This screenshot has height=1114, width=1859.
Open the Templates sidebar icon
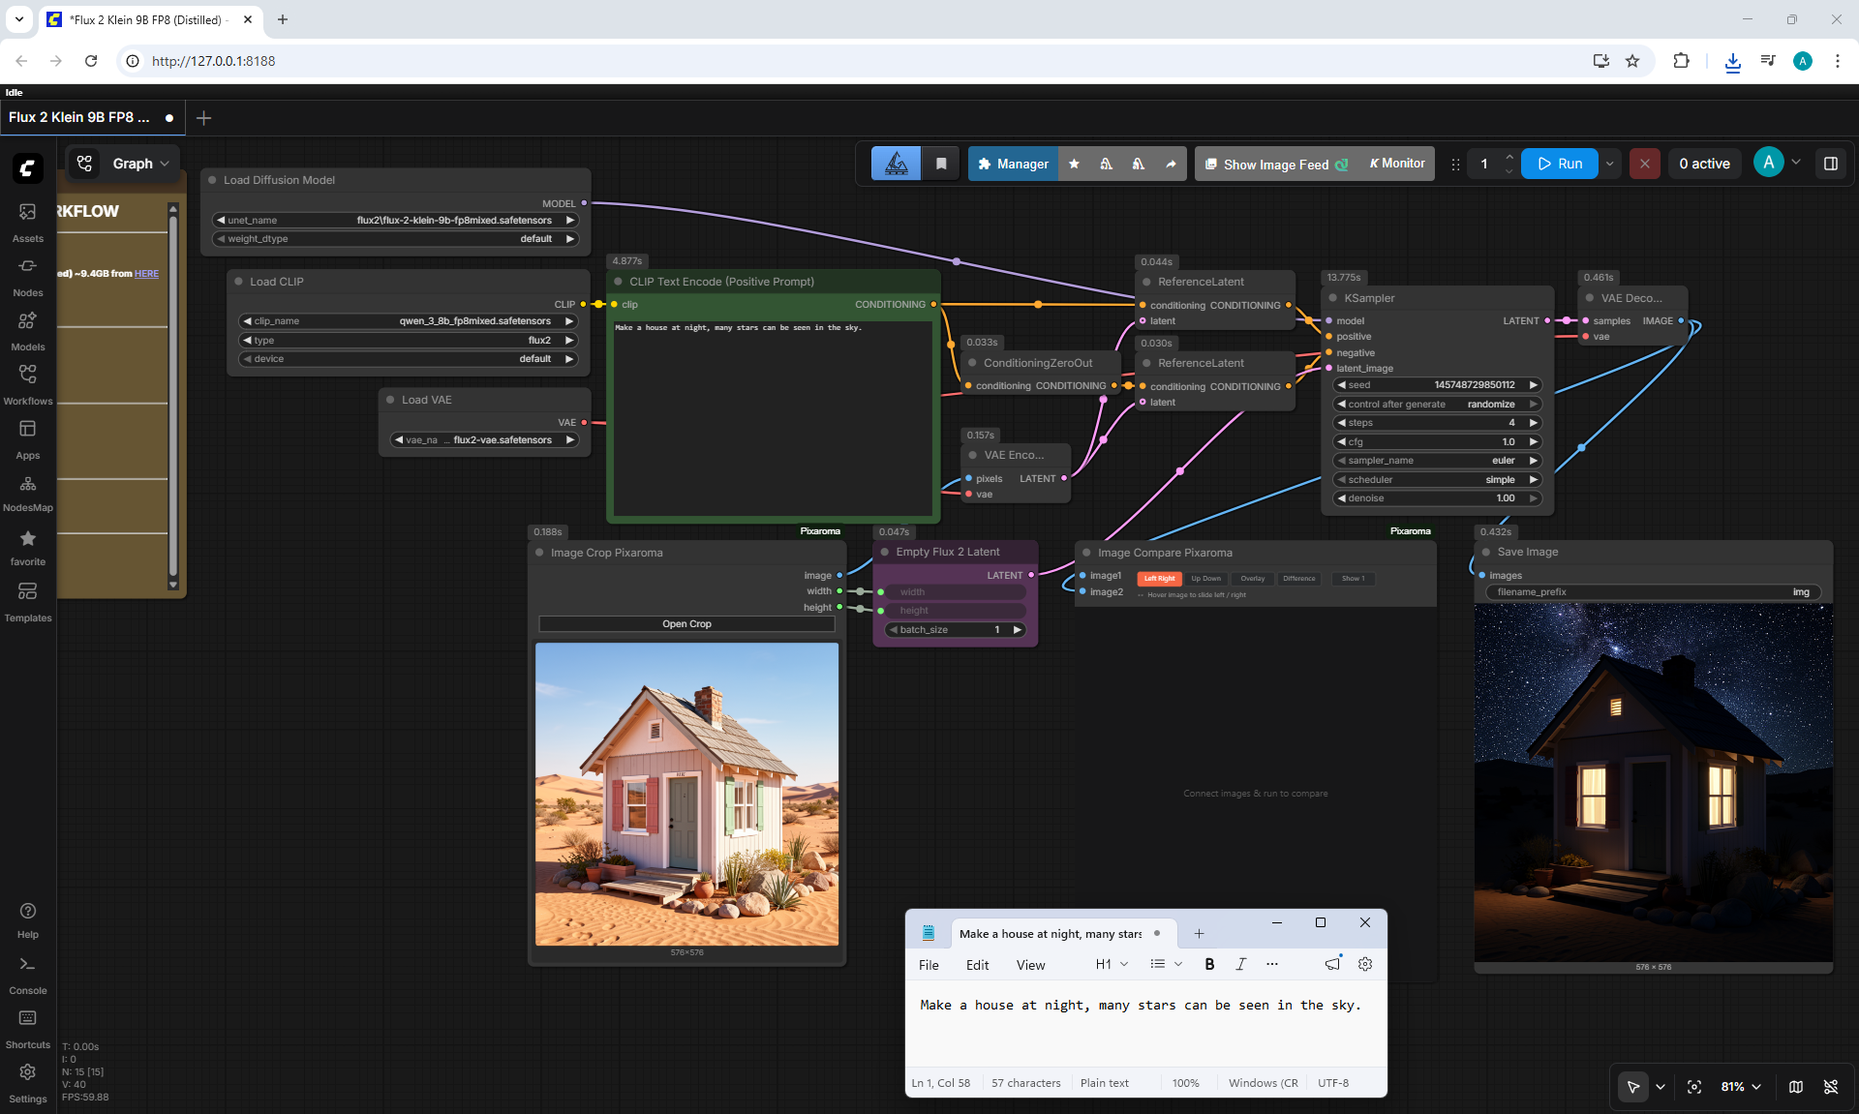coord(27,601)
